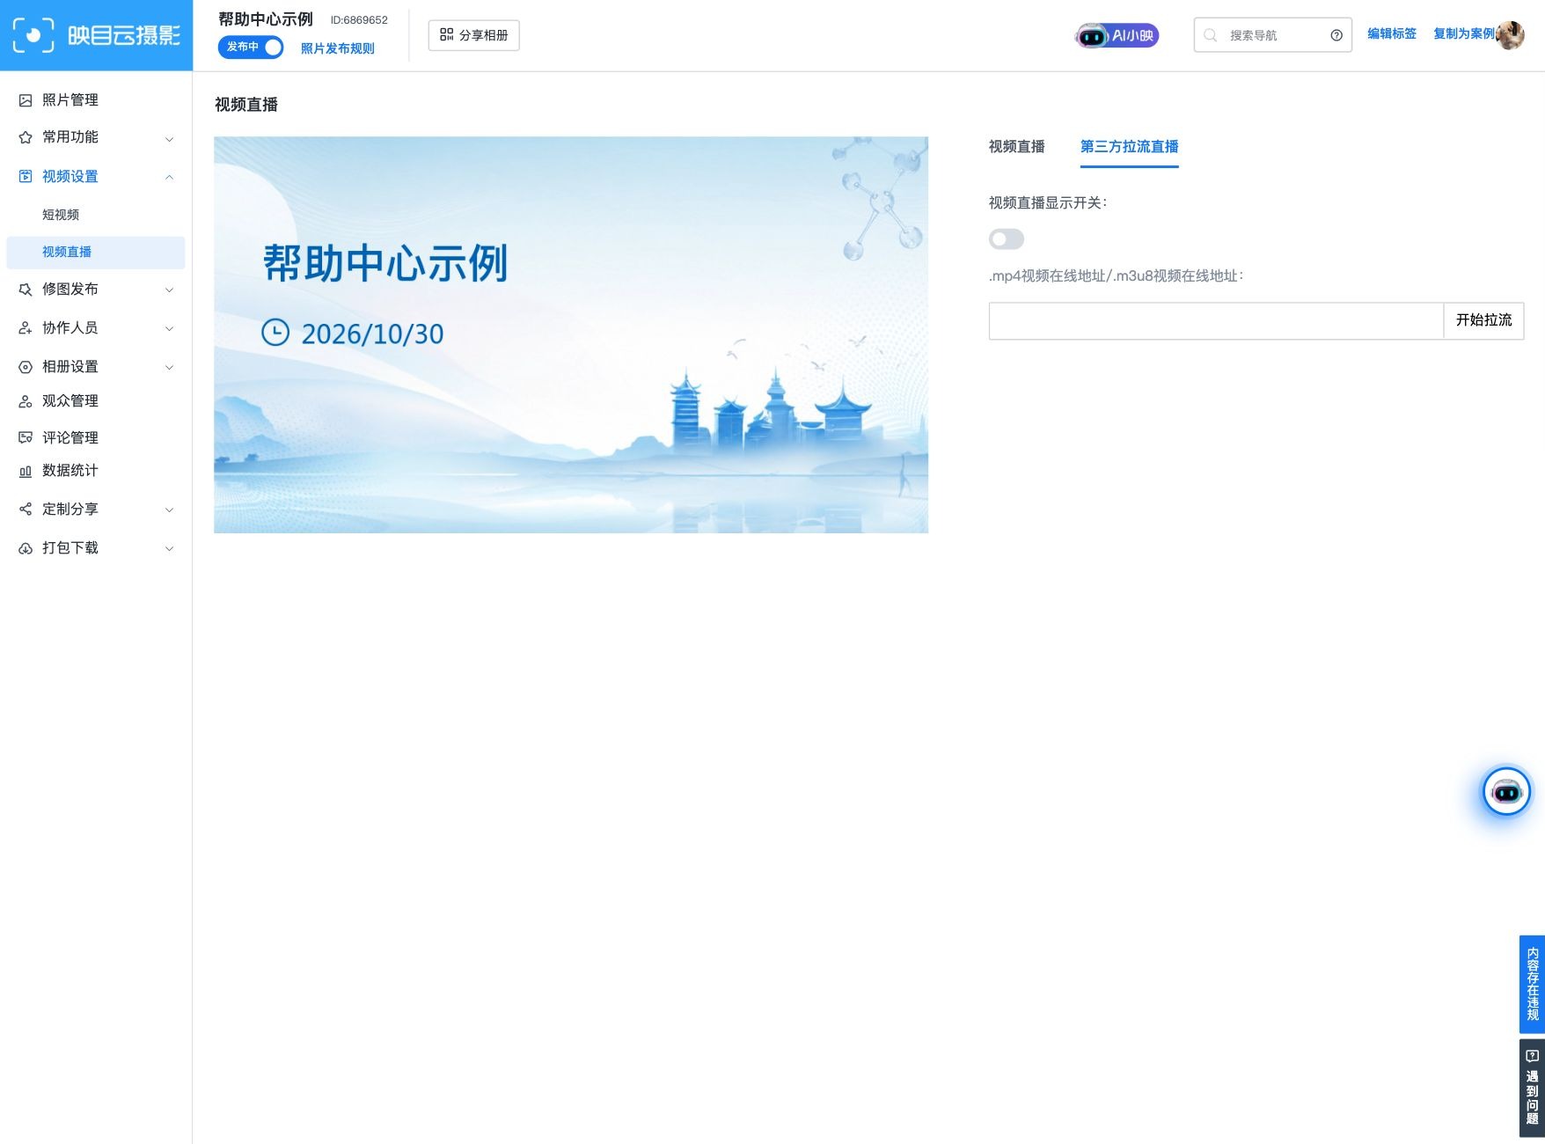
Task: Expand the 修图发布 menu chevron
Action: (x=169, y=290)
